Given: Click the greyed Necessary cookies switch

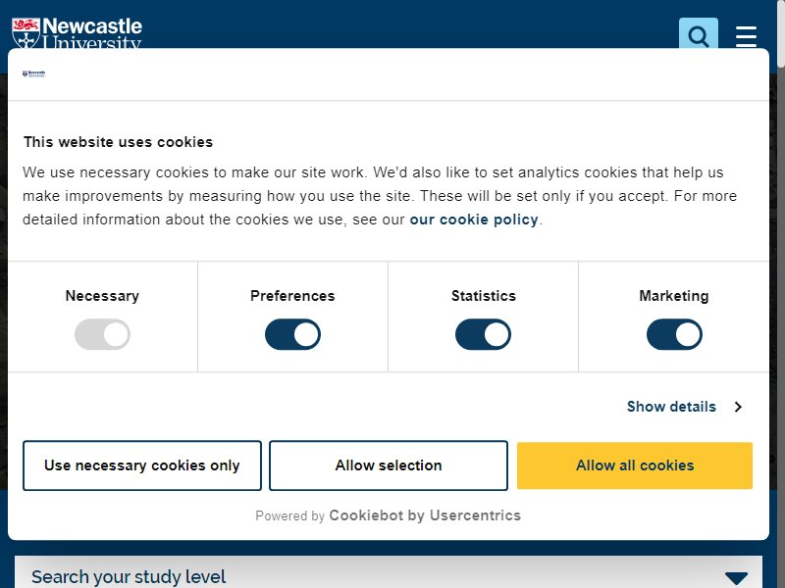Looking at the screenshot, I should 103,334.
